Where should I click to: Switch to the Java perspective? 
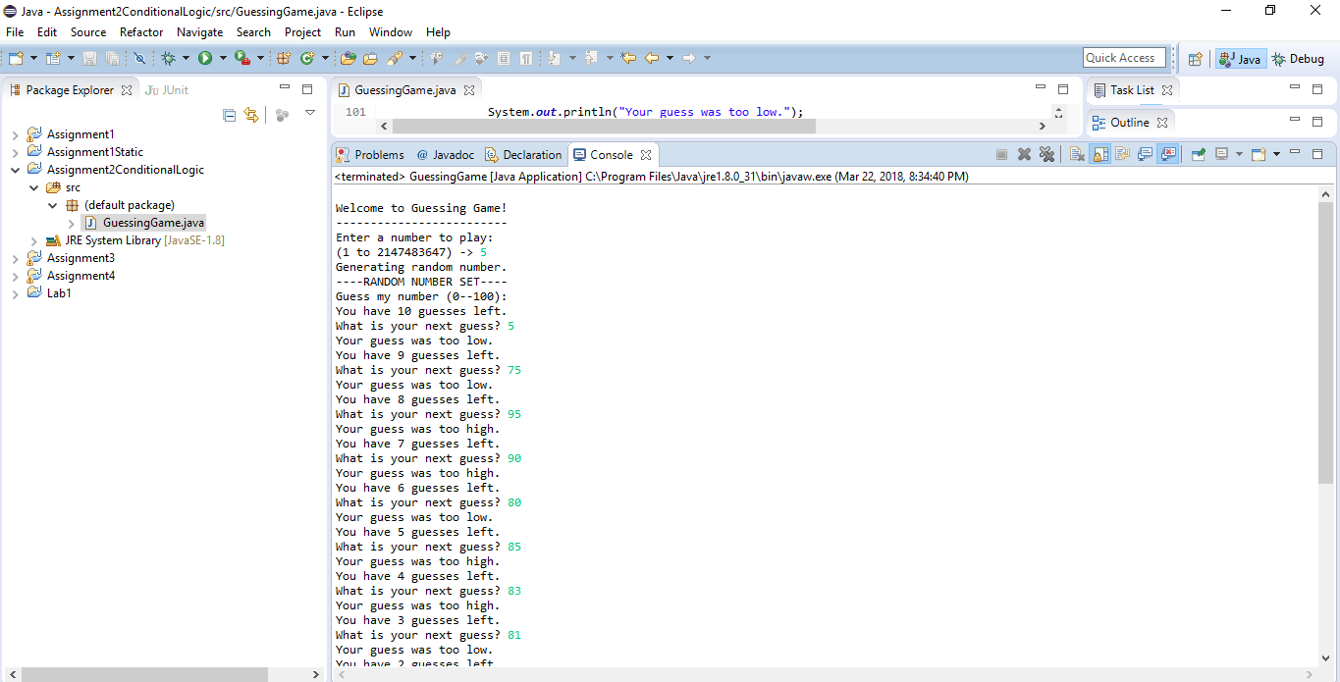tap(1240, 59)
